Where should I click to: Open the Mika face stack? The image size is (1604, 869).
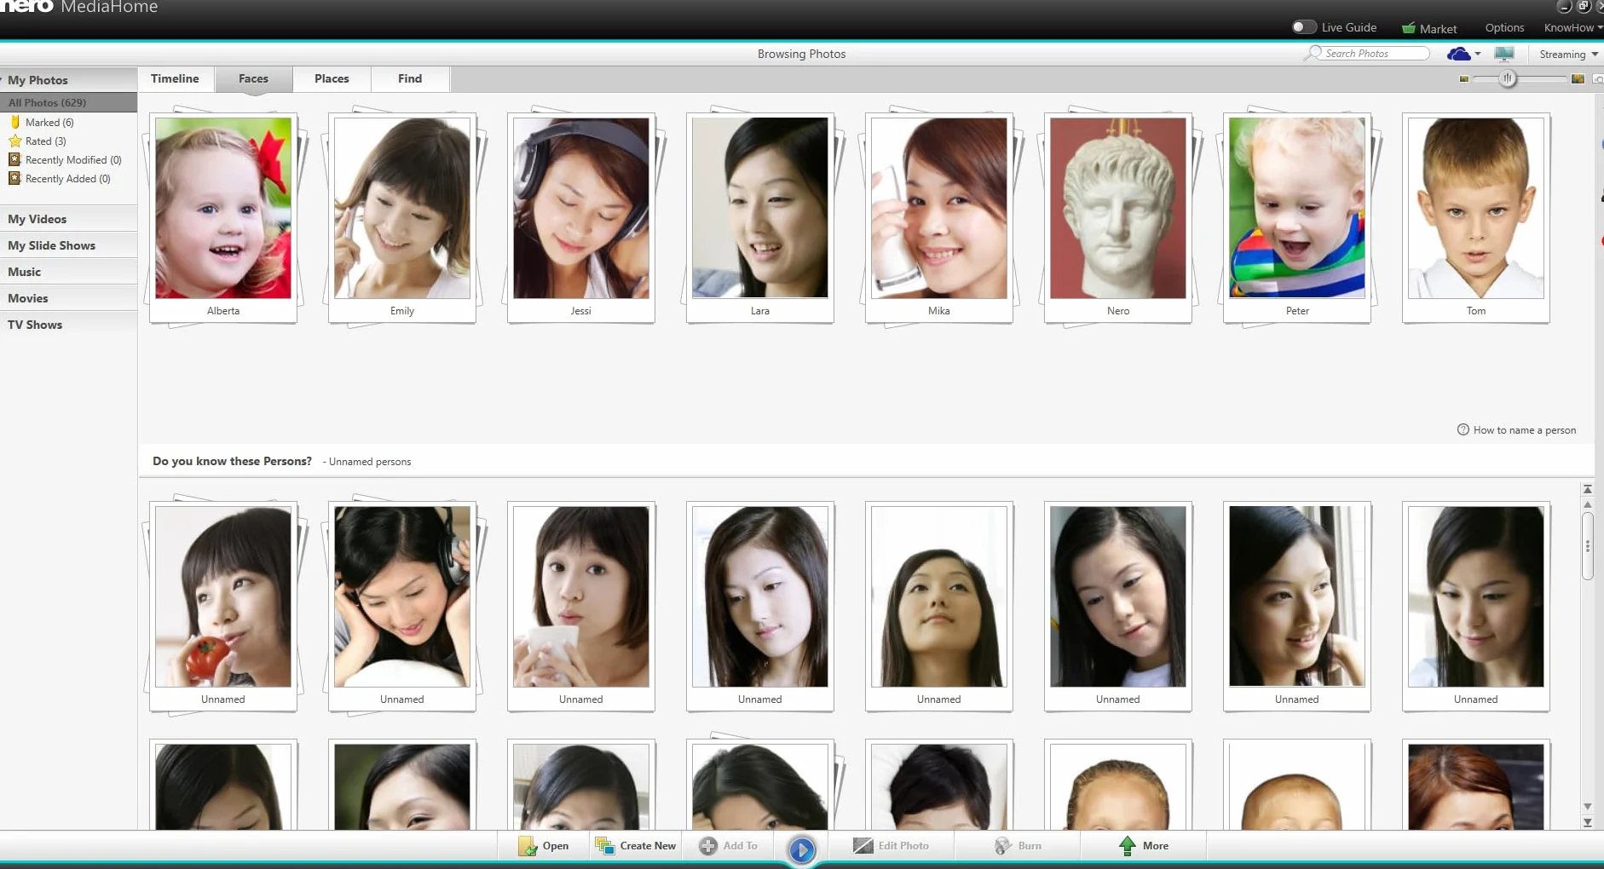(939, 218)
